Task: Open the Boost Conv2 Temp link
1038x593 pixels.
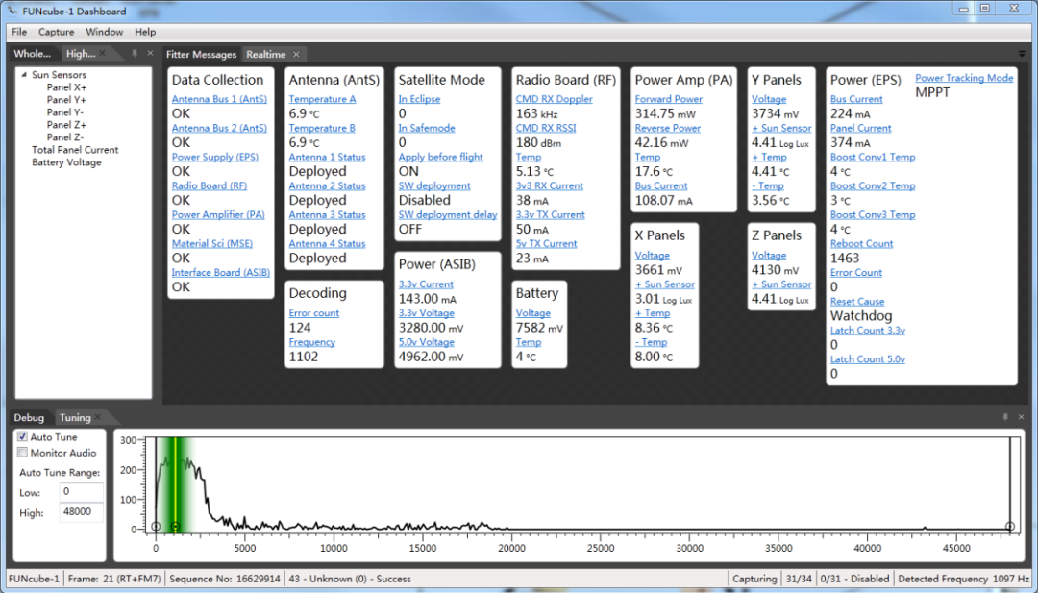Action: 873,186
